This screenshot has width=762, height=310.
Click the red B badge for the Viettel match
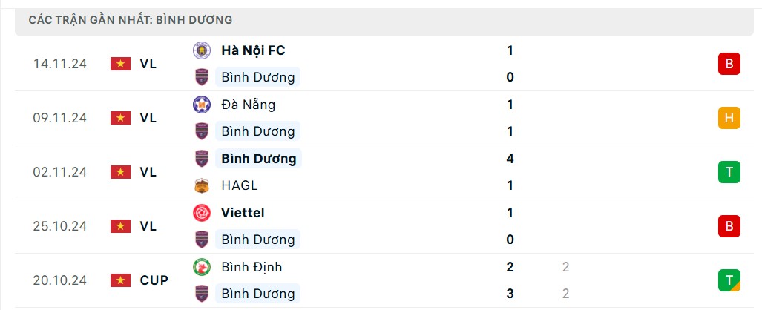729,226
